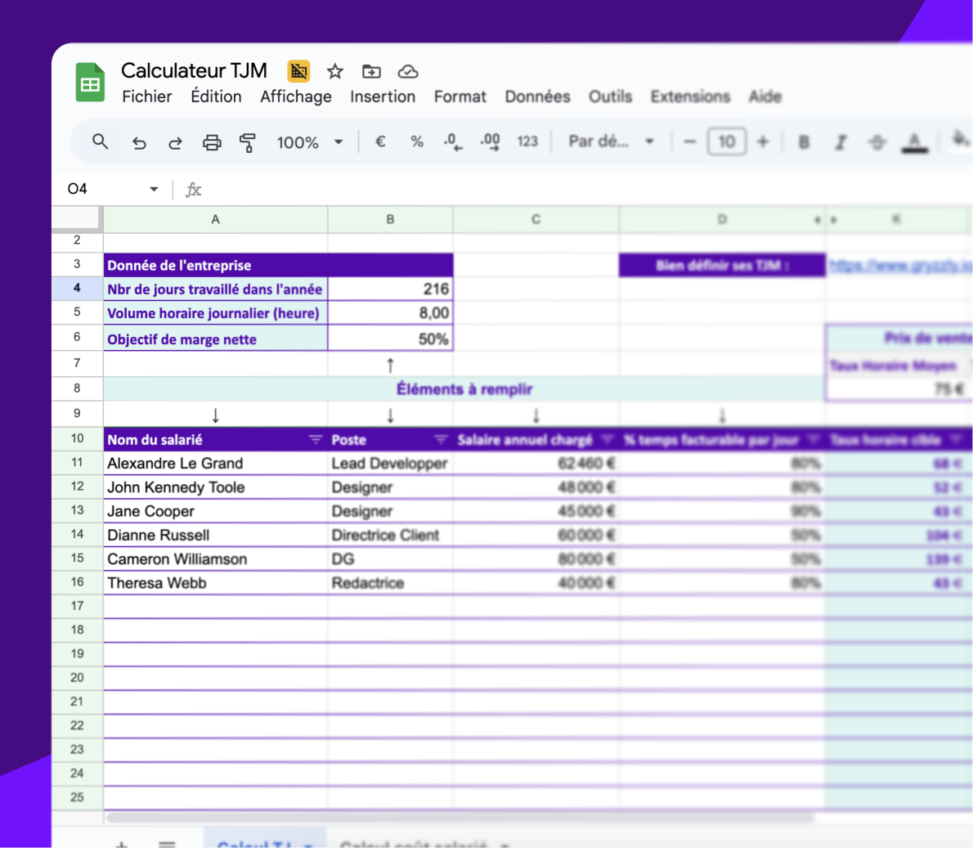Image resolution: width=973 pixels, height=848 pixels.
Task: Check cloud save status icon
Action: click(407, 71)
